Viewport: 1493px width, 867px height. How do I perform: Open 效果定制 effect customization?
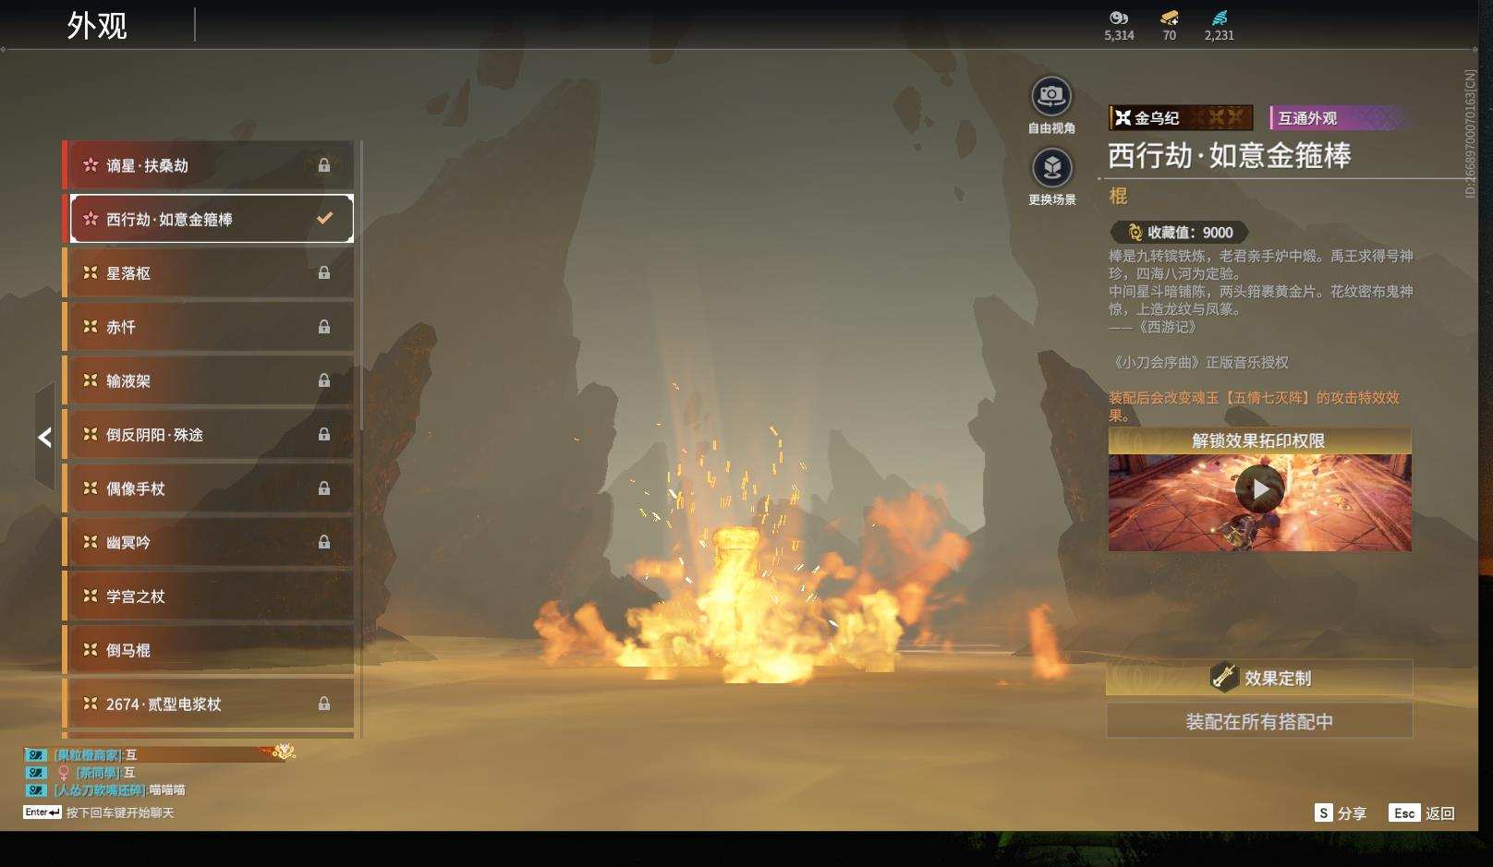[1259, 678]
